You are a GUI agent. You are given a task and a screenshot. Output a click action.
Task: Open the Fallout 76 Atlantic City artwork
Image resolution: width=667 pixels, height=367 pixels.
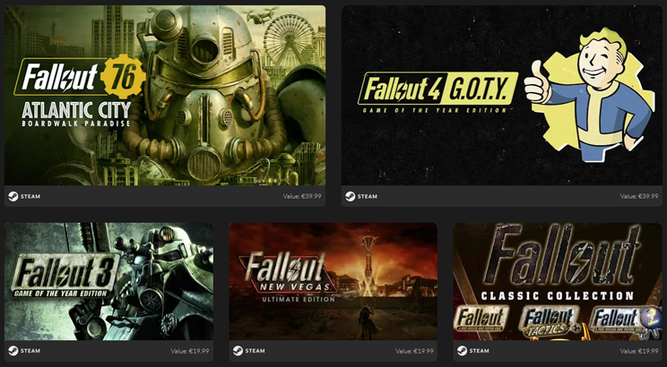(165, 95)
